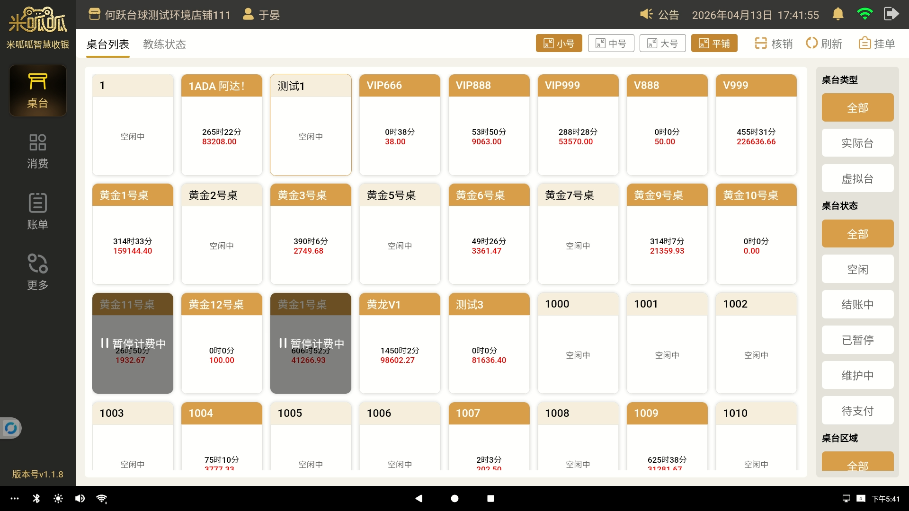909x511 pixels.
Task: Open paused table 黄金11号桌
Action: pos(133,344)
